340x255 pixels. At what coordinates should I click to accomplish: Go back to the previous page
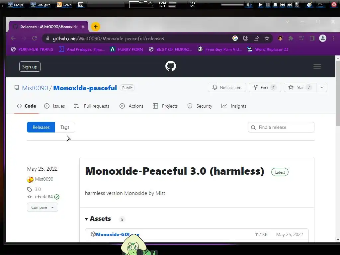pyautogui.click(x=13, y=39)
